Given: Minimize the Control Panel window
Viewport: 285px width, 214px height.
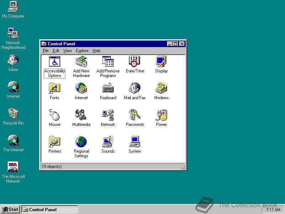Looking at the screenshot, I should (x=170, y=44).
